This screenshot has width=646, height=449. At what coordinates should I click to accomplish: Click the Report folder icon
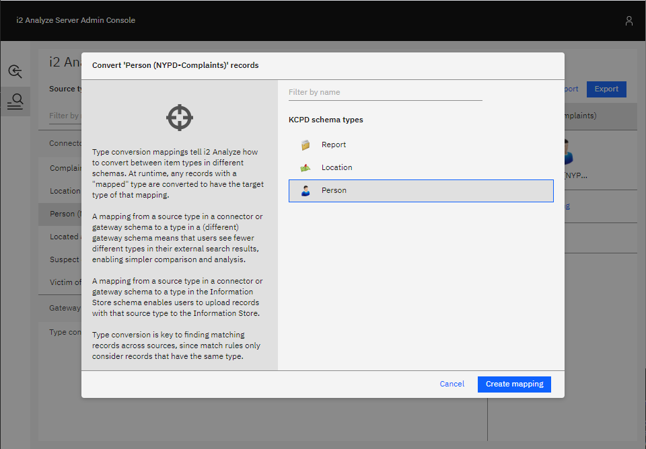click(306, 145)
